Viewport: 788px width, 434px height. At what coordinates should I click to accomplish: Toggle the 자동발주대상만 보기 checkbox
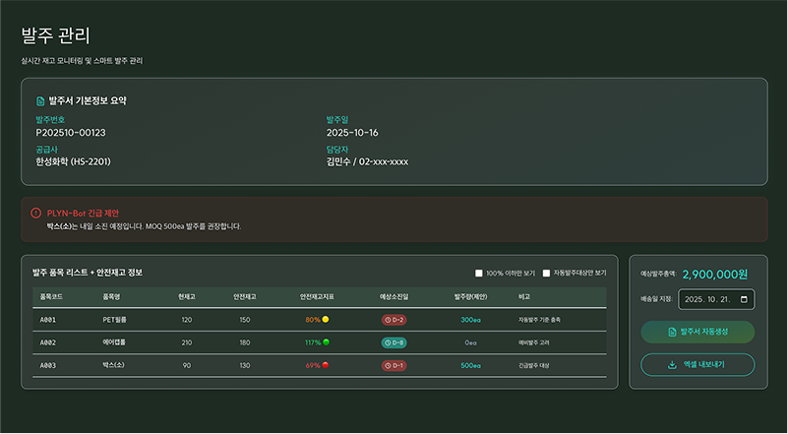pos(547,273)
